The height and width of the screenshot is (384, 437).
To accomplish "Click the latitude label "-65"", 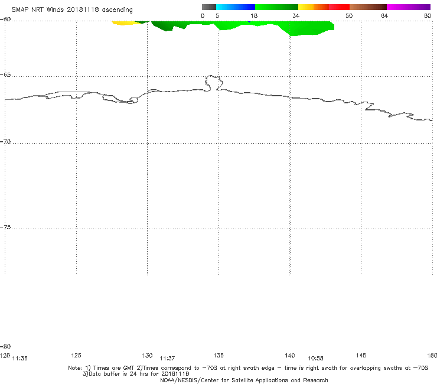I will point(5,75).
